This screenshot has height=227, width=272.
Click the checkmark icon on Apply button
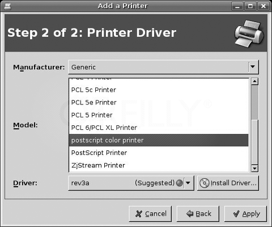coord(236,214)
